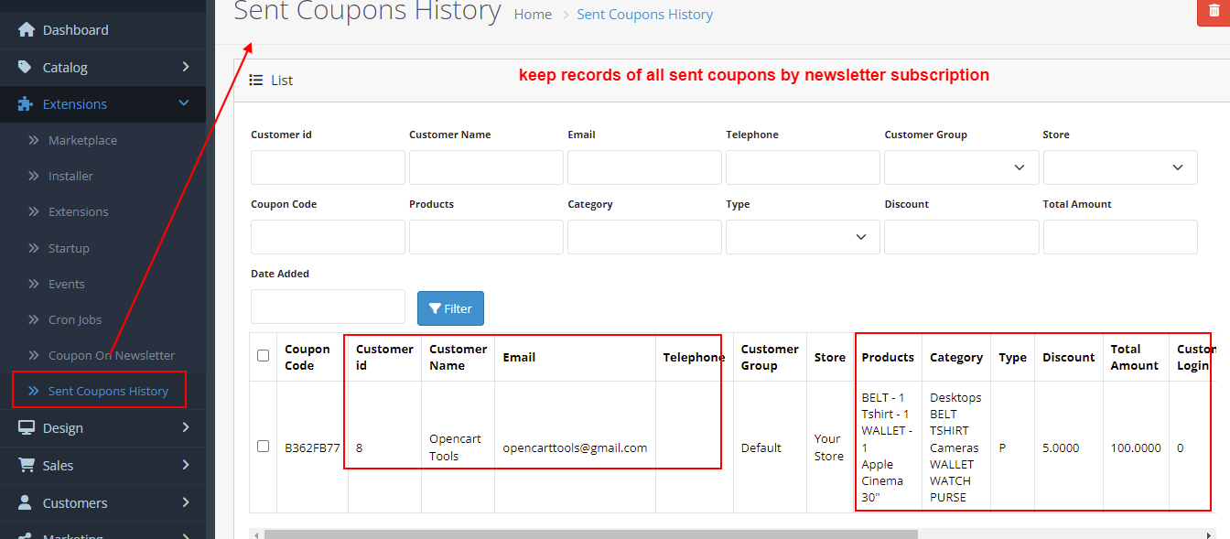Click the Extensions puzzle piece icon

click(x=26, y=104)
